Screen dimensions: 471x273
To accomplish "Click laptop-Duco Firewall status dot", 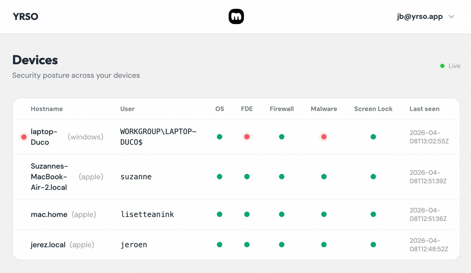I will click(282, 137).
